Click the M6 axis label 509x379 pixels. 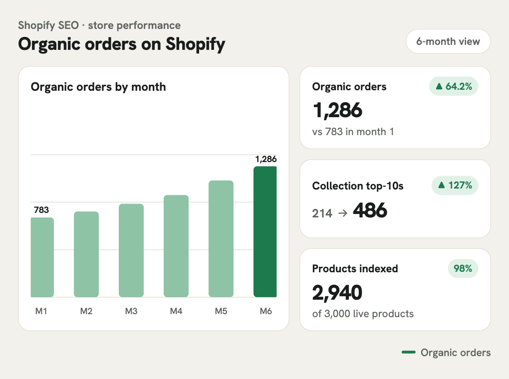[266, 311]
